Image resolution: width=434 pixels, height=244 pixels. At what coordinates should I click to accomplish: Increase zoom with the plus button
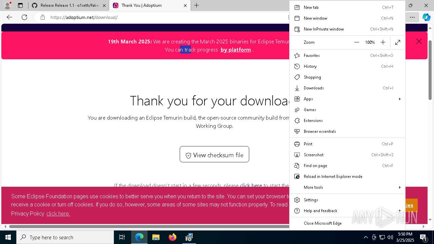pyautogui.click(x=383, y=42)
